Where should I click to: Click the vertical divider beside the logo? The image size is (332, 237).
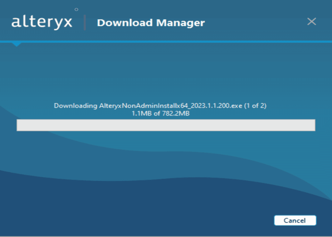[85, 22]
